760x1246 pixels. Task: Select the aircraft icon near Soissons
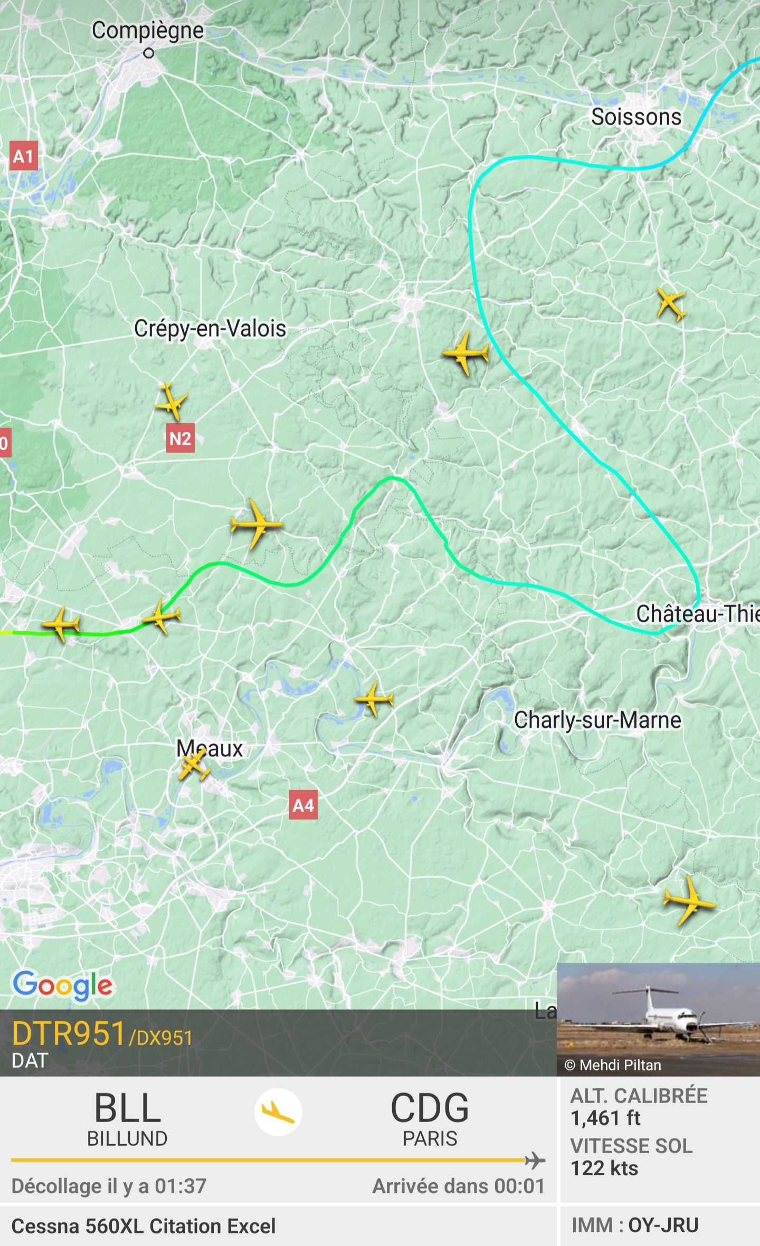tap(671, 305)
